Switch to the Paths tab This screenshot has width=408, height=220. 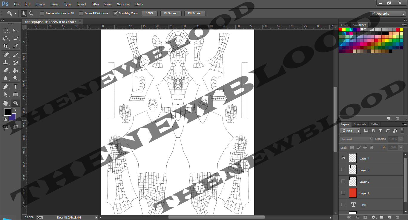point(374,124)
